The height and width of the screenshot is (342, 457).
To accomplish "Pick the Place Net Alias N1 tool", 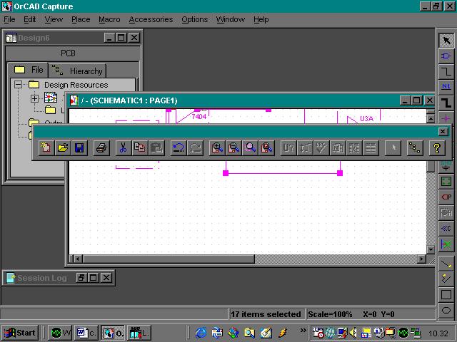I will (x=446, y=87).
